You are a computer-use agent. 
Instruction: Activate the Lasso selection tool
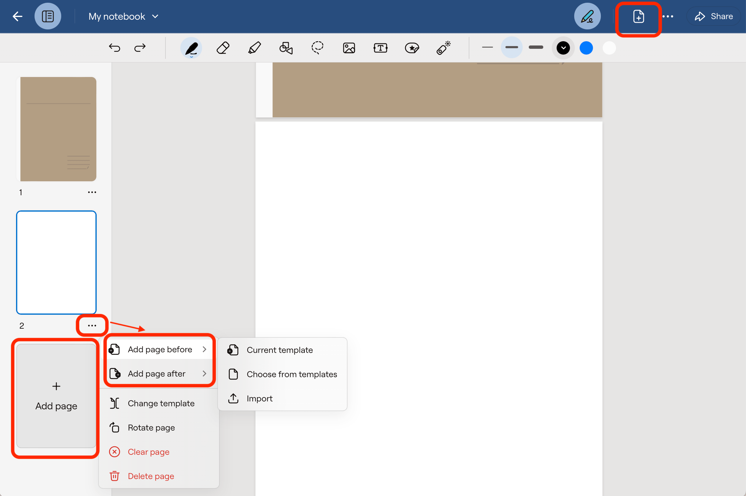317,48
